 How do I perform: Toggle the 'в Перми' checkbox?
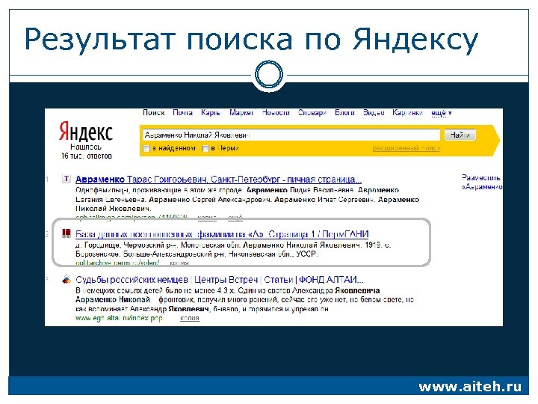click(x=205, y=148)
